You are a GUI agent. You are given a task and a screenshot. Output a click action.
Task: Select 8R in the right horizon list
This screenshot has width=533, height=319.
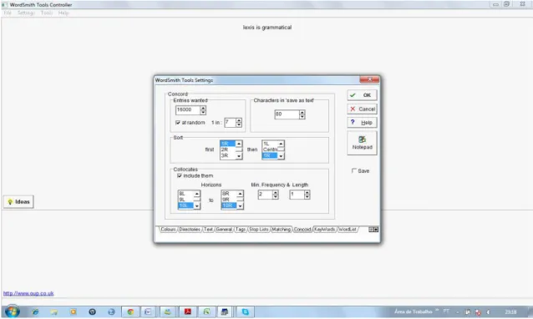click(229, 194)
